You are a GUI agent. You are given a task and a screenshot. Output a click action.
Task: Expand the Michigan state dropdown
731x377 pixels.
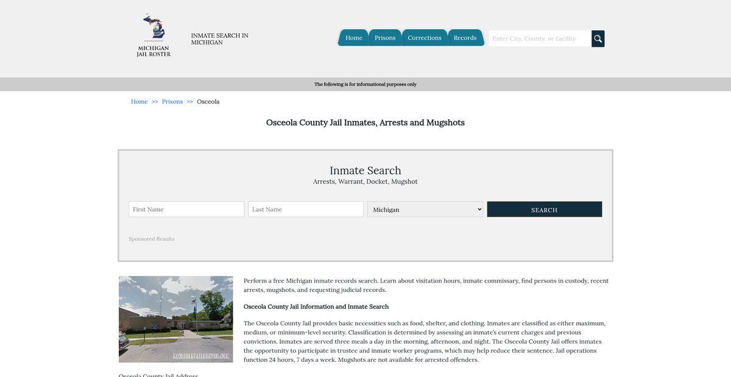(425, 209)
